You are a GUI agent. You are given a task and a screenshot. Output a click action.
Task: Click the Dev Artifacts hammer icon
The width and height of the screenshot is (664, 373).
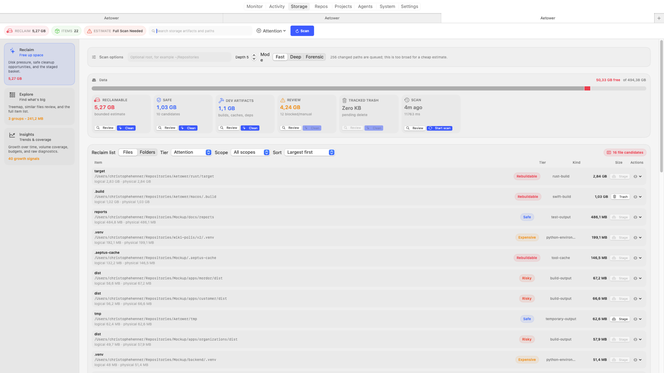click(x=221, y=100)
